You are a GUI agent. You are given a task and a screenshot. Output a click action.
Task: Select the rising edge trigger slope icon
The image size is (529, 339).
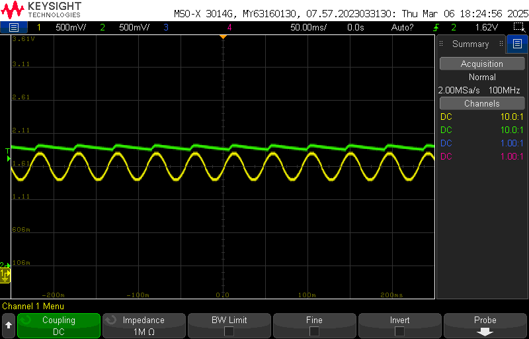pos(436,27)
